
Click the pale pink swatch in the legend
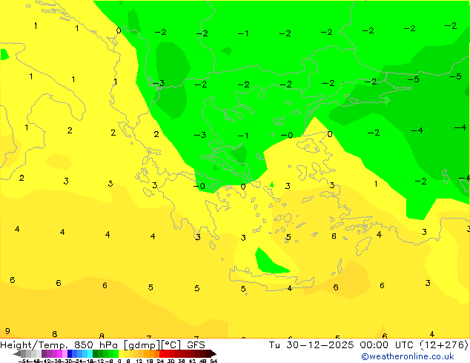64,353
